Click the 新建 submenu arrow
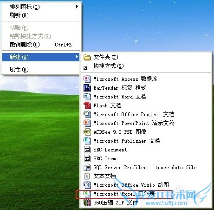The width and height of the screenshot is (214, 210). (x=77, y=57)
